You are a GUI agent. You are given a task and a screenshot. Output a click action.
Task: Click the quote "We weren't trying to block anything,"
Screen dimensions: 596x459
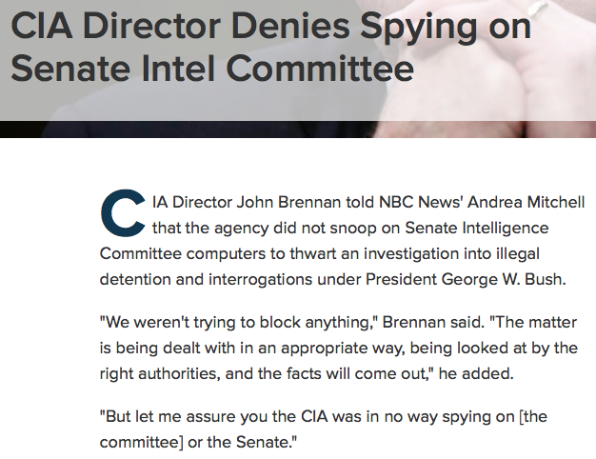238,323
